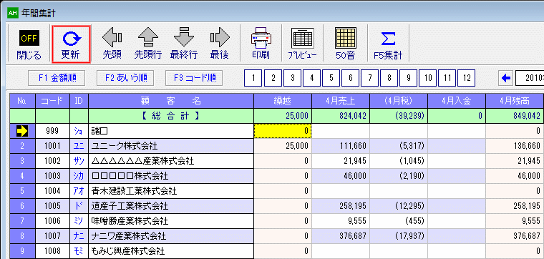The width and height of the screenshot is (544, 259).
Task: Click the yellow 繰越 cell for 諸口
Action: pyautogui.click(x=283, y=131)
